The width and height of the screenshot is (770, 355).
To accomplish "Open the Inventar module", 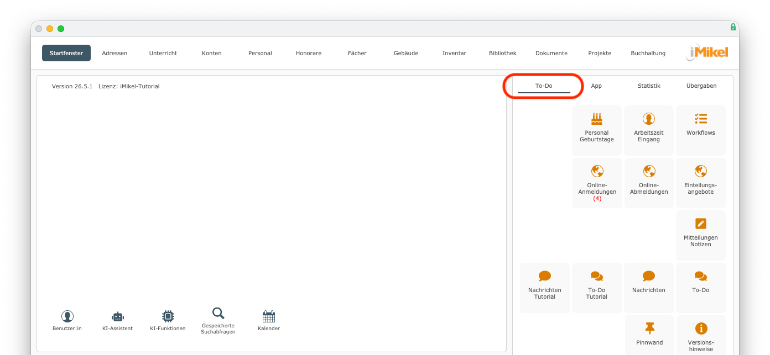I will click(454, 53).
